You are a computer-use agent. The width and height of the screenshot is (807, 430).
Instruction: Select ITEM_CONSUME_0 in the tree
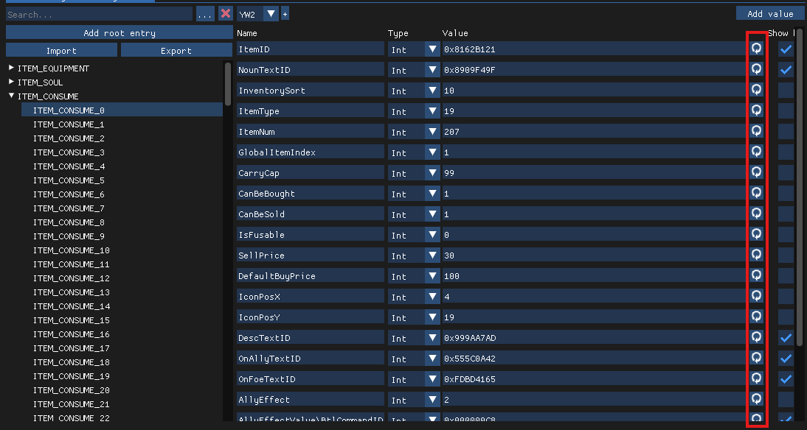[122, 110]
